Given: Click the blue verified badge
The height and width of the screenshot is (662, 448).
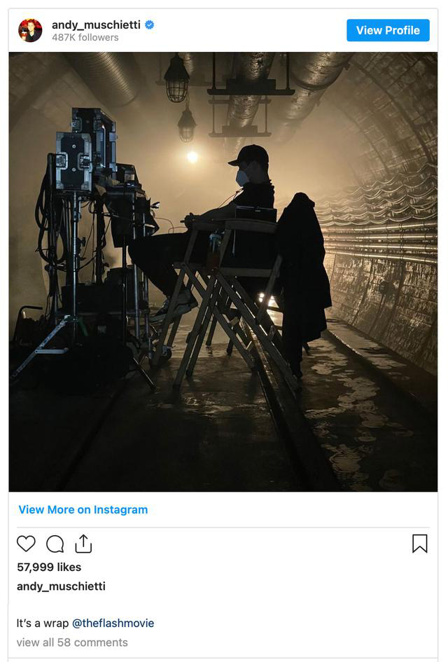Looking at the screenshot, I should tap(149, 25).
